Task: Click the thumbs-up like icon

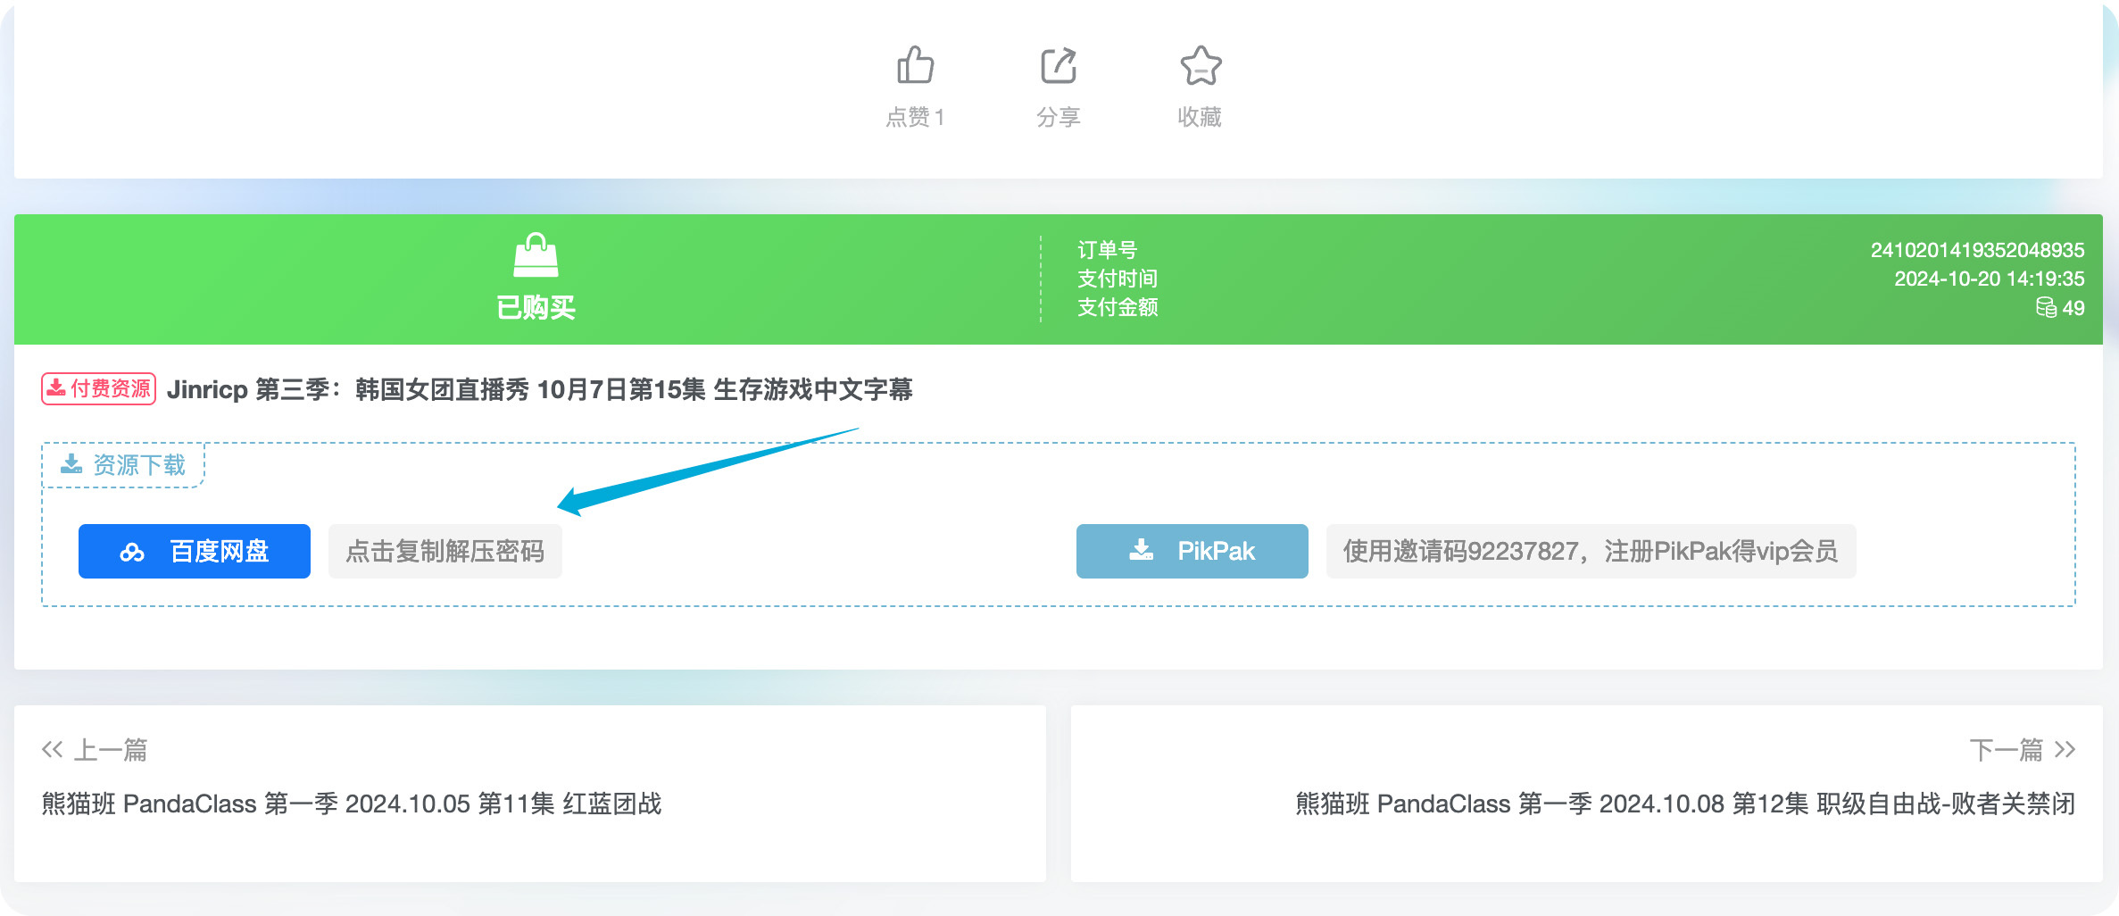Action: pyautogui.click(x=917, y=63)
